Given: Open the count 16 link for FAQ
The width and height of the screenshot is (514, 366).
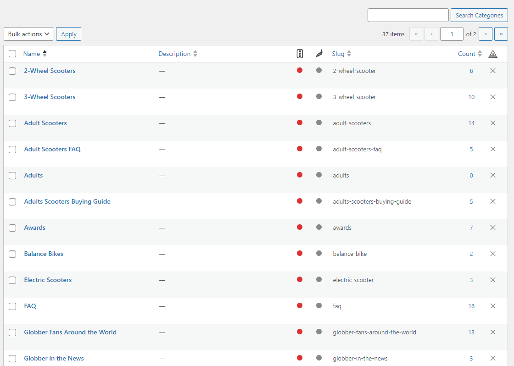Looking at the screenshot, I should [x=471, y=306].
